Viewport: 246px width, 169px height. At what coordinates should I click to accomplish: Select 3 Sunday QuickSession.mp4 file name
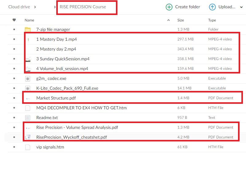click(63, 59)
